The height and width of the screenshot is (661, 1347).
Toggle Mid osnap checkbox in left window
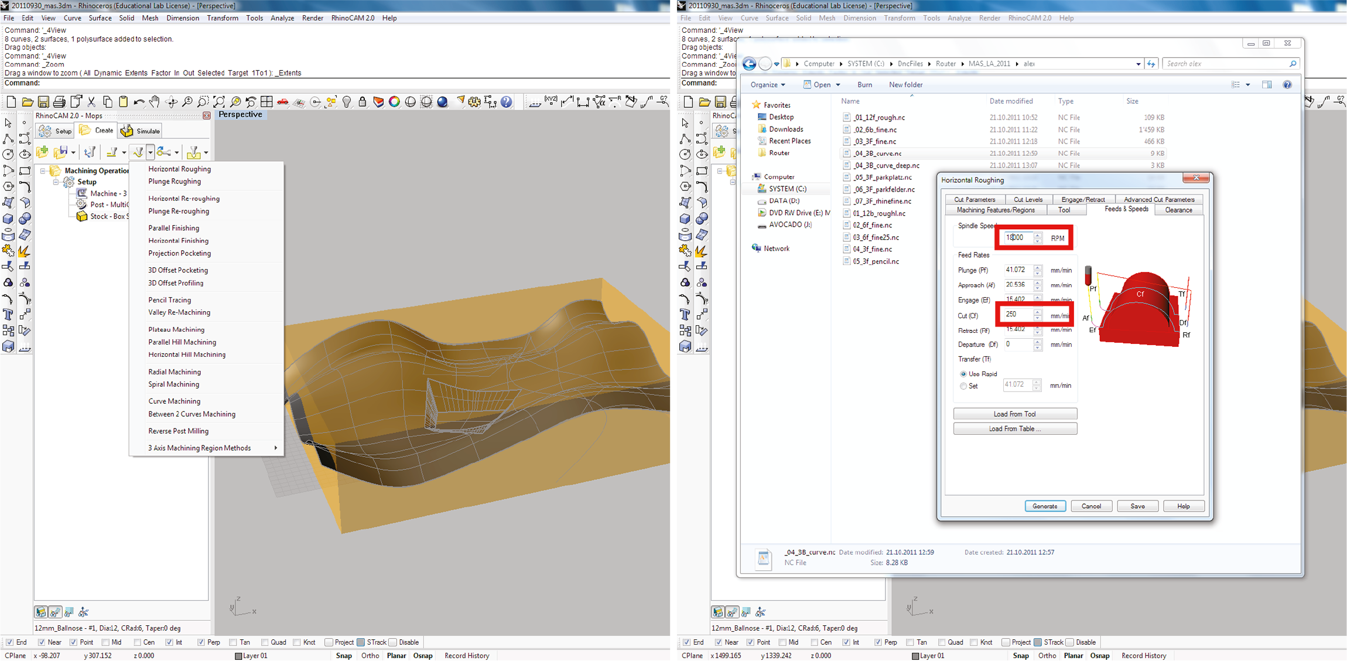pyautogui.click(x=105, y=642)
